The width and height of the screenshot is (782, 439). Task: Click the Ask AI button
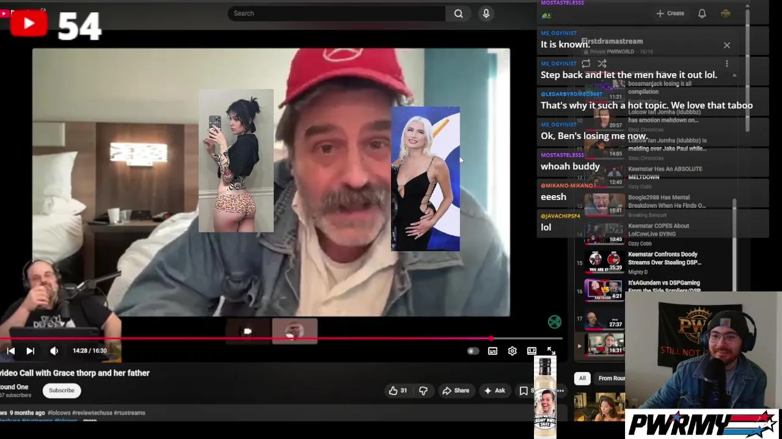coord(494,391)
